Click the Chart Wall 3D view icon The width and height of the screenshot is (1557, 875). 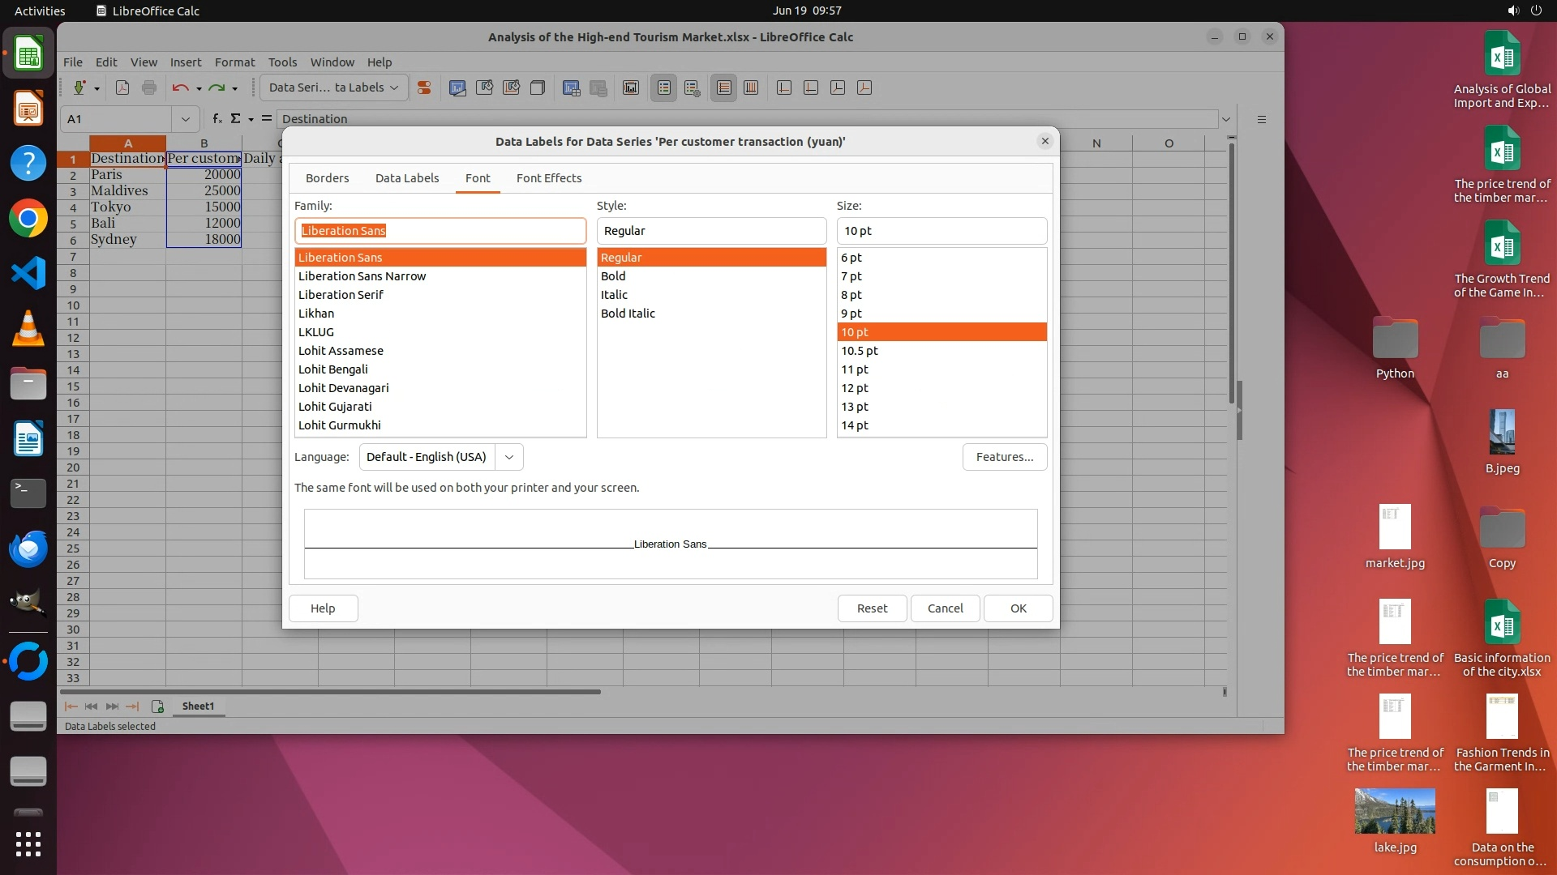tap(537, 87)
